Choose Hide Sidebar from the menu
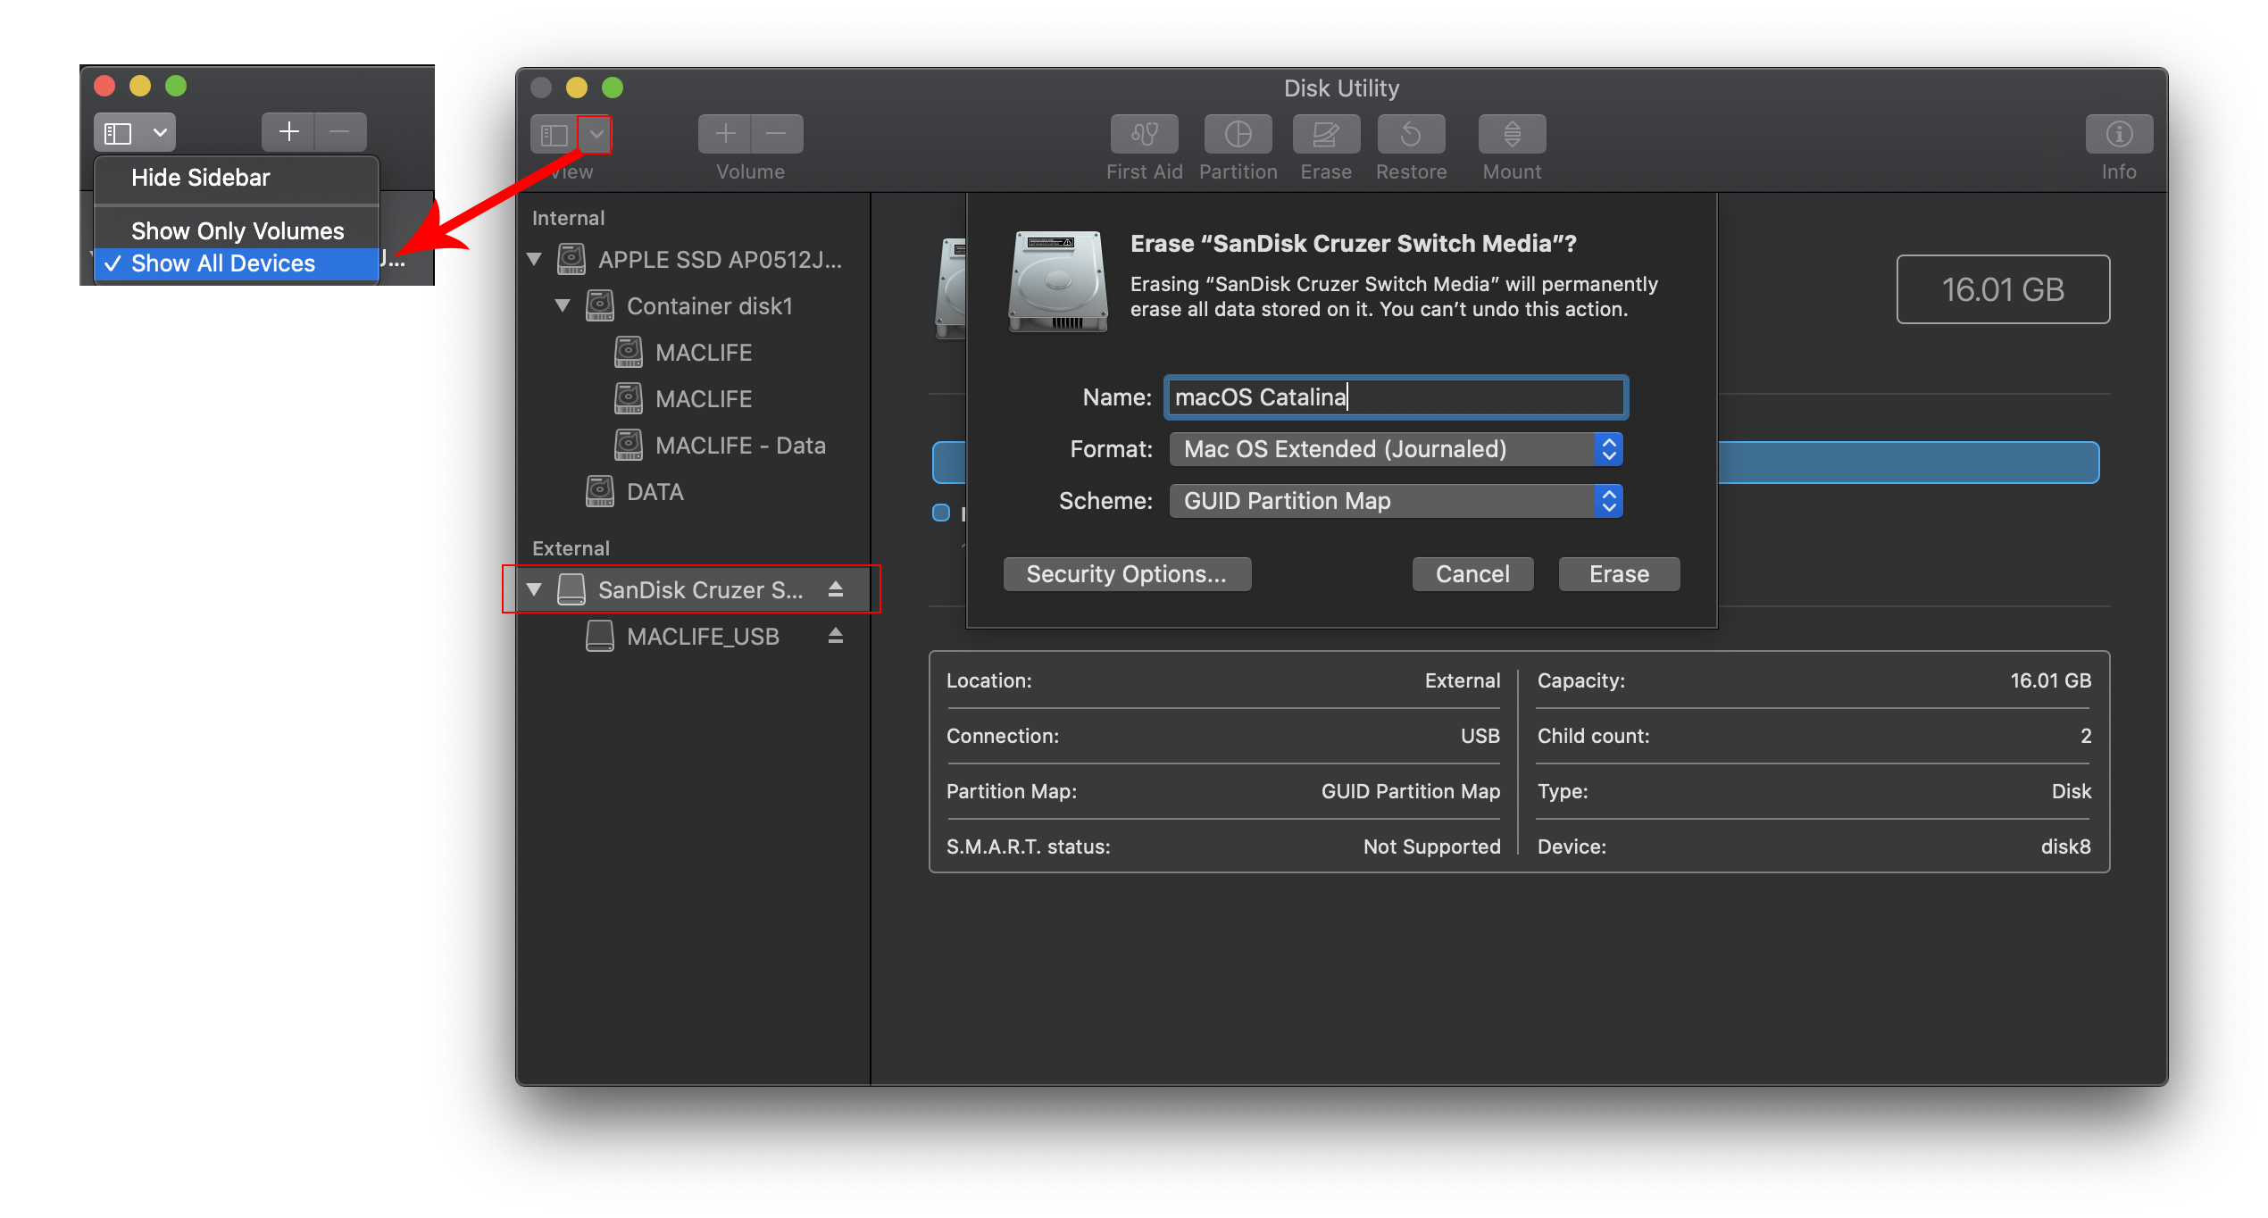Image resolution: width=2268 pixels, height=1218 pixels. 200,177
